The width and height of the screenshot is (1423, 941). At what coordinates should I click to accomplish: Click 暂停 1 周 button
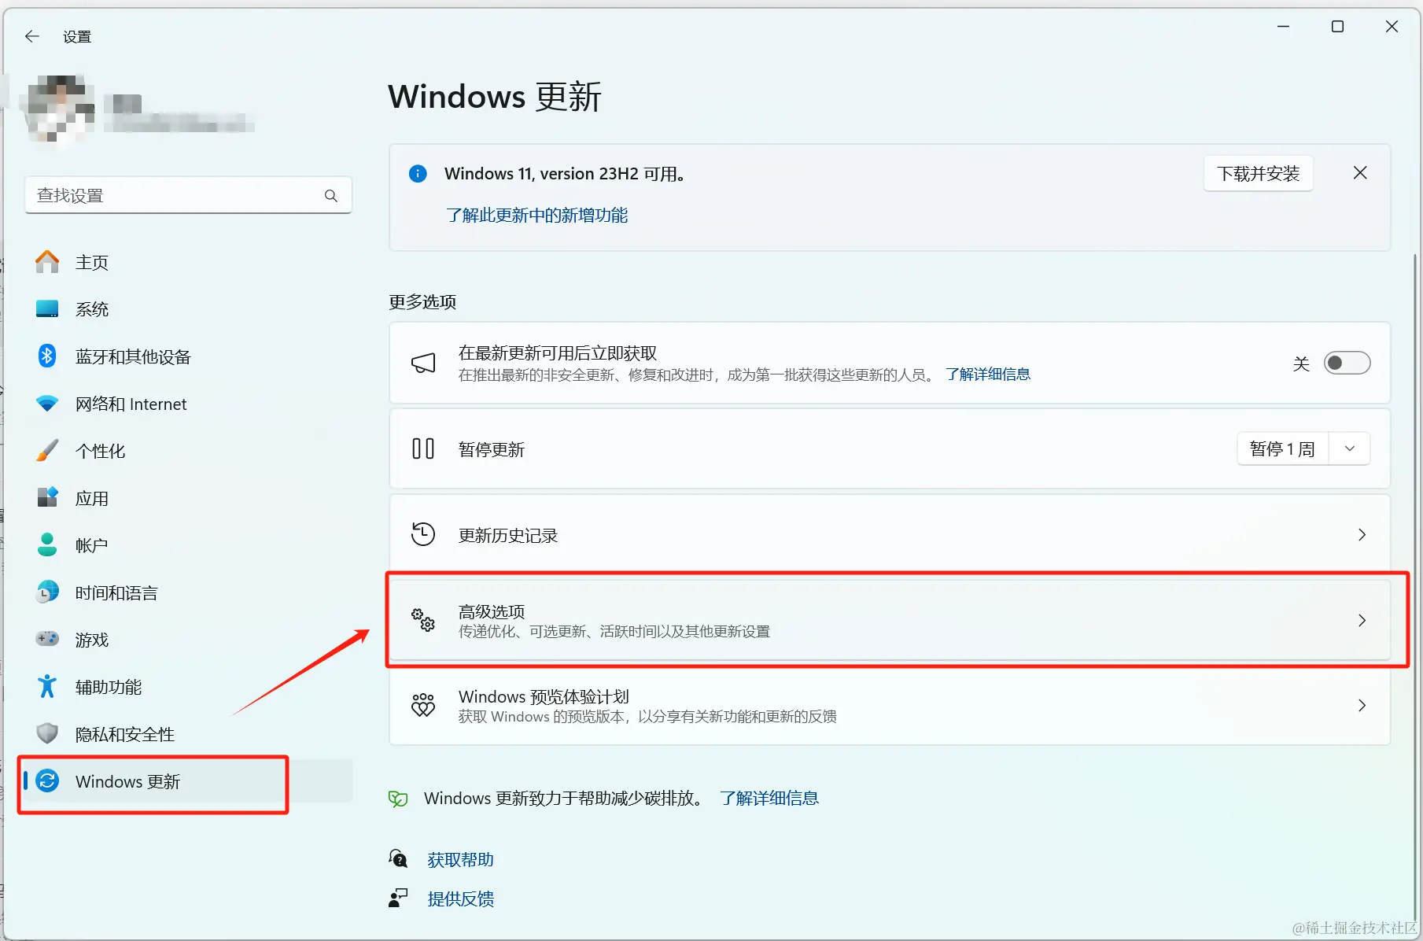tap(1283, 448)
